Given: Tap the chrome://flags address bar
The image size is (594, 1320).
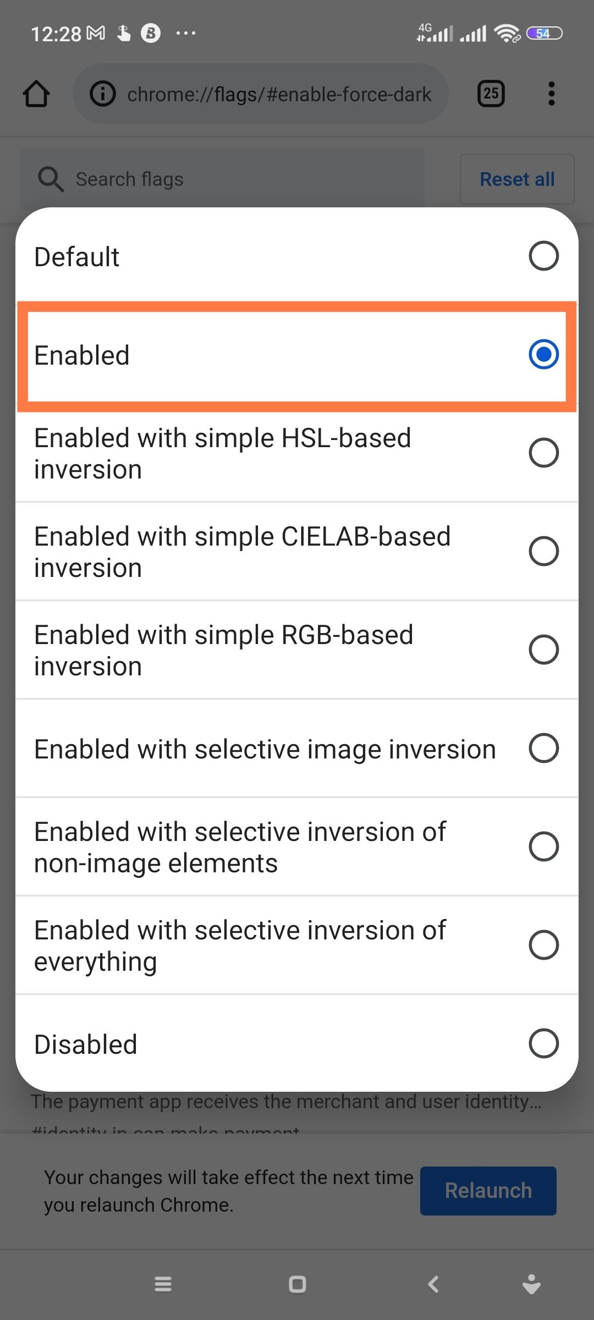Looking at the screenshot, I should coord(279,94).
